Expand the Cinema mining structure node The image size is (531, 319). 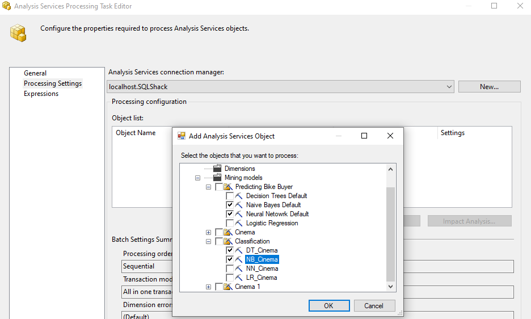click(208, 232)
